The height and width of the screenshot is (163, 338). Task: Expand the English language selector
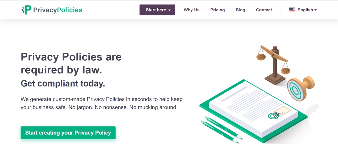pyautogui.click(x=303, y=10)
